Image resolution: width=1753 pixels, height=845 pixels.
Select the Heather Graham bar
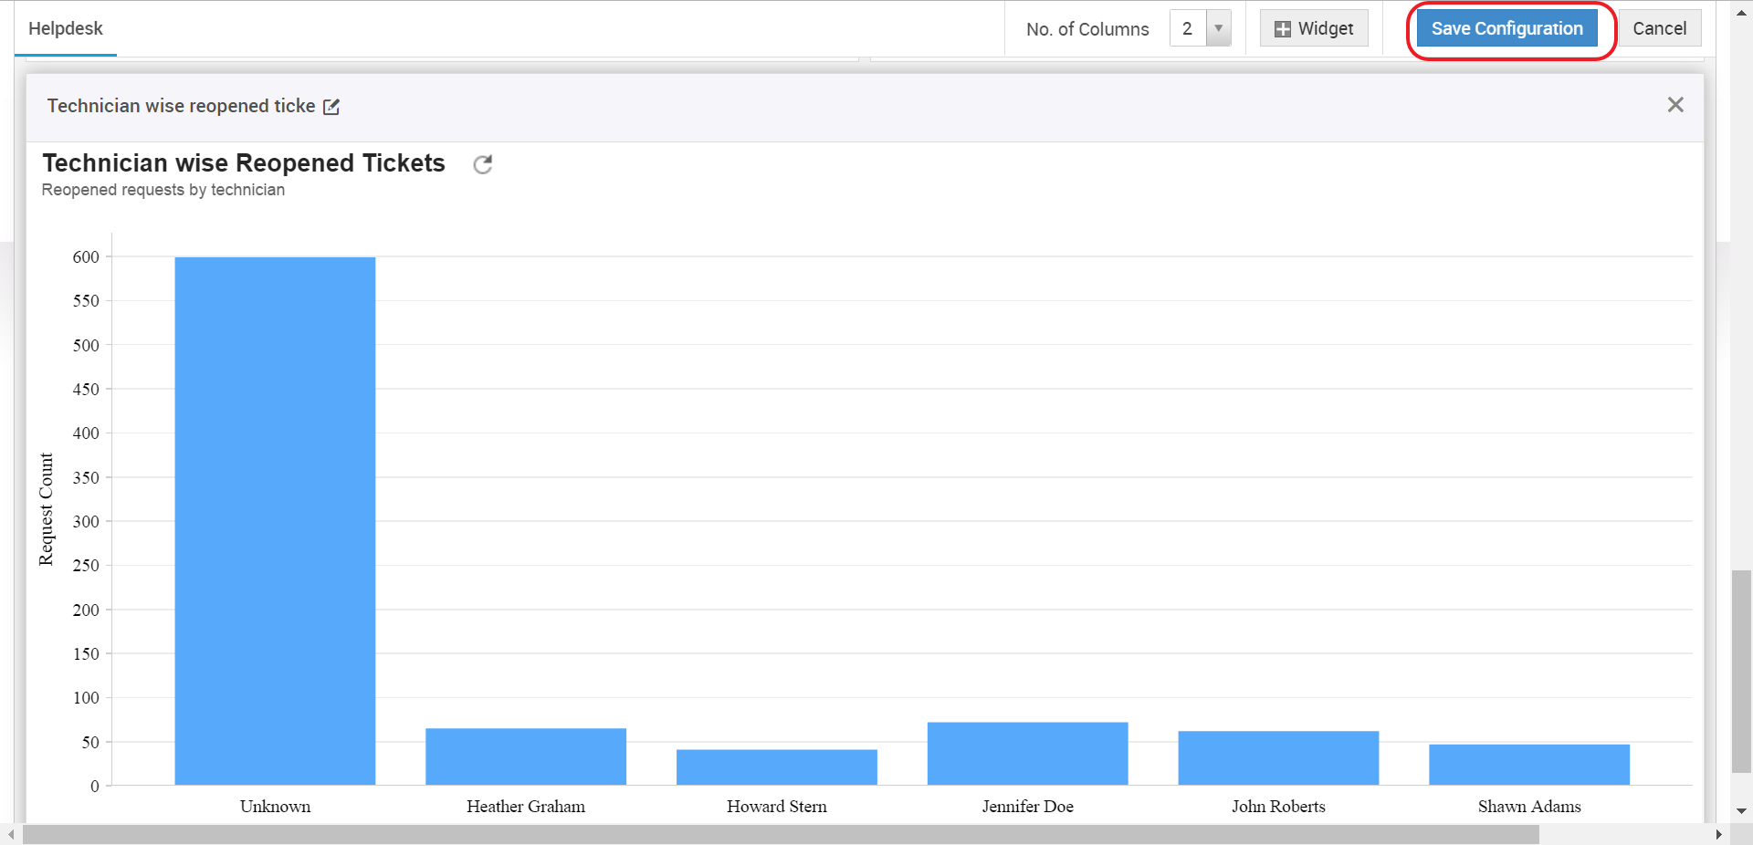(x=526, y=756)
